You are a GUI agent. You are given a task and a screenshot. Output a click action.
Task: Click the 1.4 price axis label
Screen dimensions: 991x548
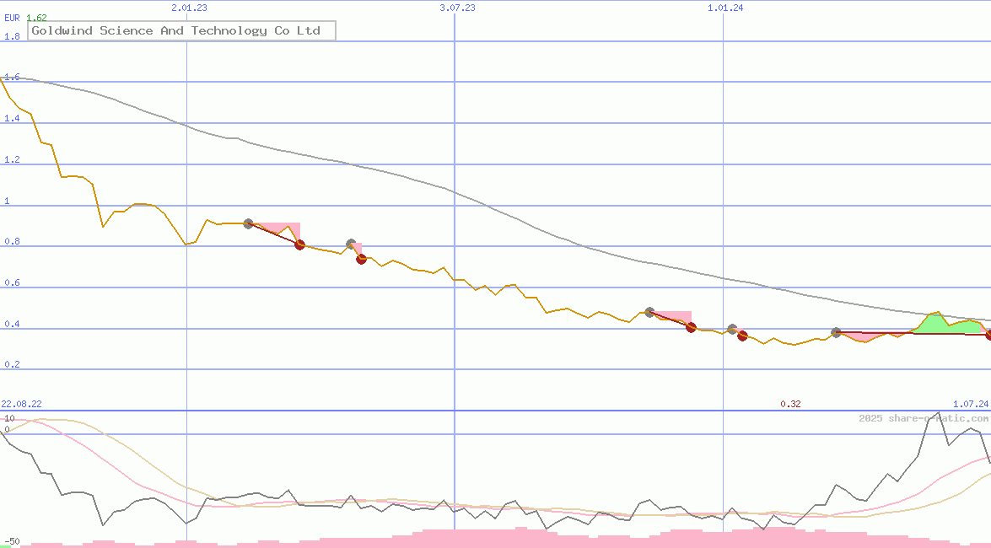click(x=12, y=118)
